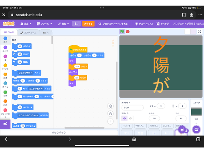The image size is (204, 153).
Task: Reset workspace zoom to default
Action: (110, 122)
